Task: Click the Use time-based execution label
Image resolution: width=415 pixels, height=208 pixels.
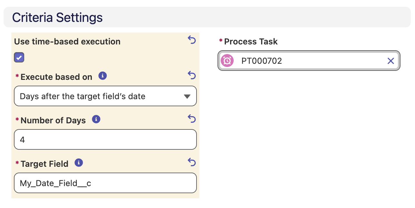Action: click(67, 42)
